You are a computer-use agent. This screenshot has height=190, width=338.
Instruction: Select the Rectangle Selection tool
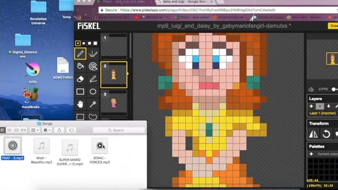[x=80, y=117]
